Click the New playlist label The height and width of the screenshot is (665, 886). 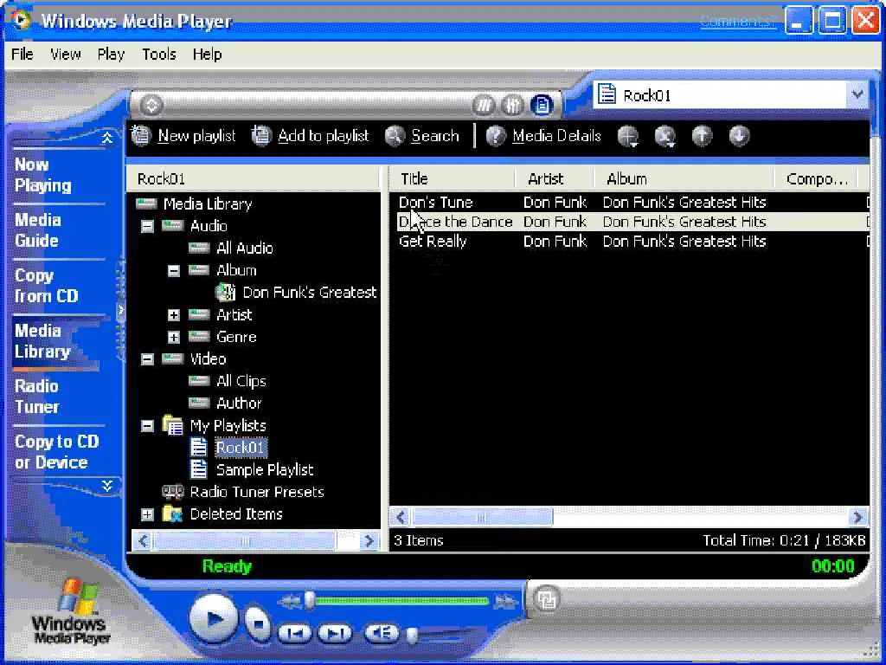196,136
